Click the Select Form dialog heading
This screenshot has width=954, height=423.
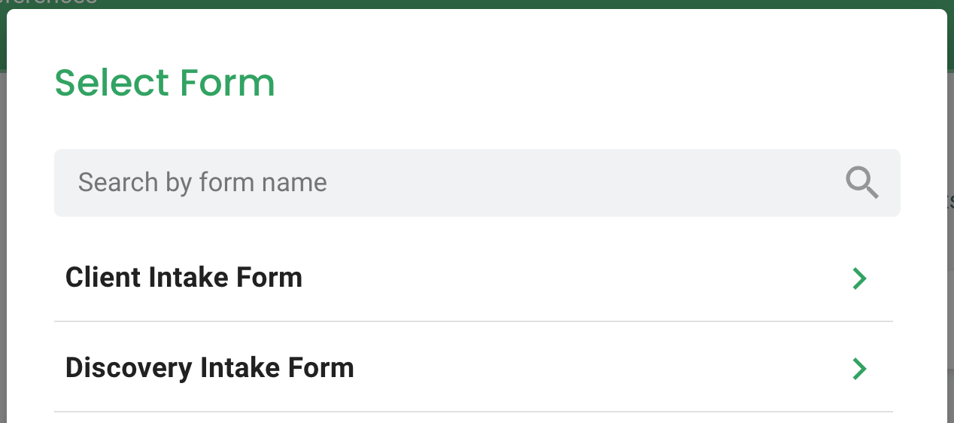pos(165,83)
